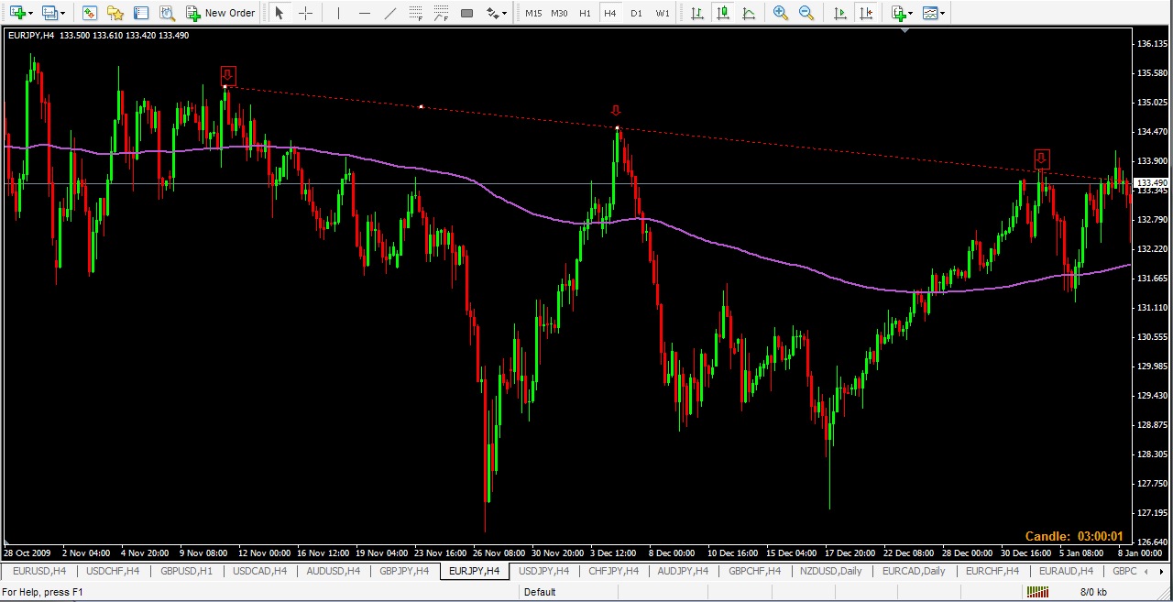Open the Strategy Tester magnifier icon
The width and height of the screenshot is (1173, 602).
point(167,13)
